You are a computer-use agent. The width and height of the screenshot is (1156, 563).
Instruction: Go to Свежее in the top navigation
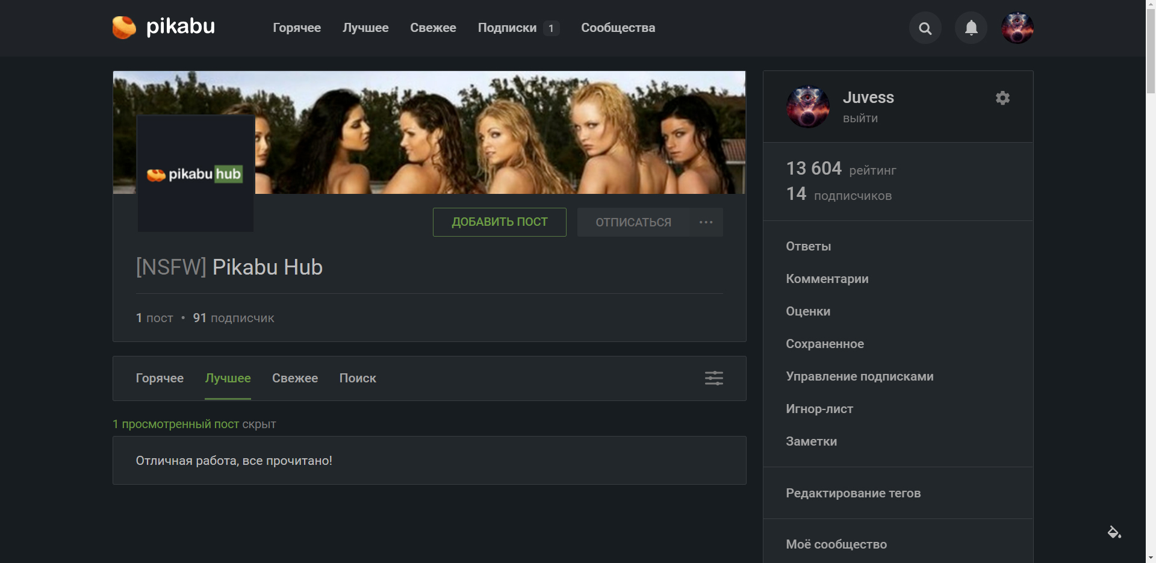[433, 28]
